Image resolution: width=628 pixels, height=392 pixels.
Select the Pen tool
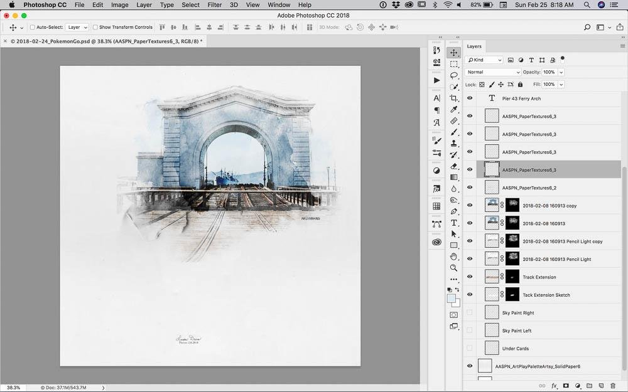pyautogui.click(x=454, y=211)
